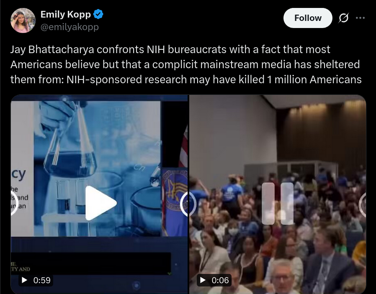This screenshot has height=294, width=376.
Task: Click the 0:06 duration badge
Action: 214,280
